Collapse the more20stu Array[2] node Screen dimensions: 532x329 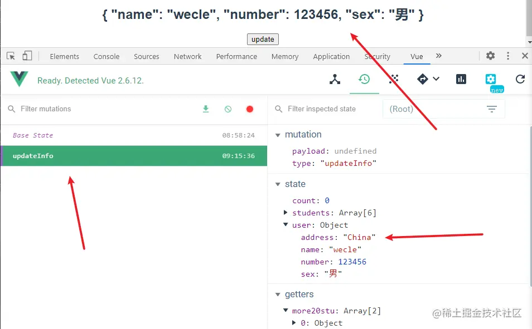click(x=286, y=310)
